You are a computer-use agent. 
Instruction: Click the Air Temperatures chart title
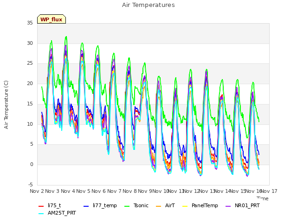click(148, 5)
